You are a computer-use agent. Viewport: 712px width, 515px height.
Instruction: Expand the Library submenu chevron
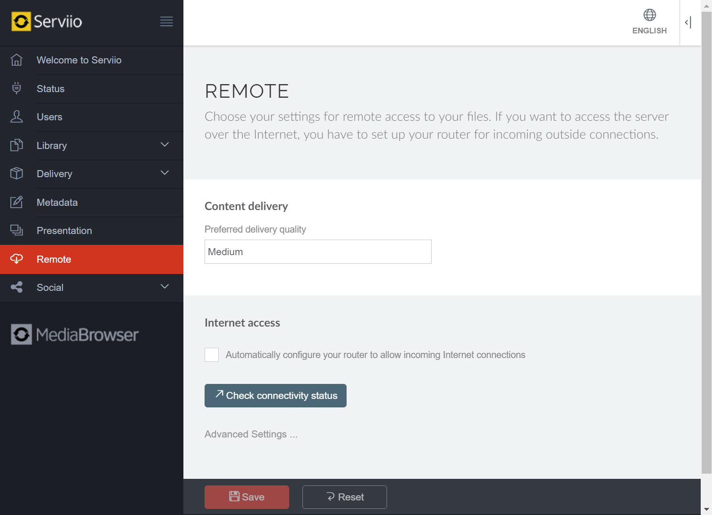[x=165, y=145]
